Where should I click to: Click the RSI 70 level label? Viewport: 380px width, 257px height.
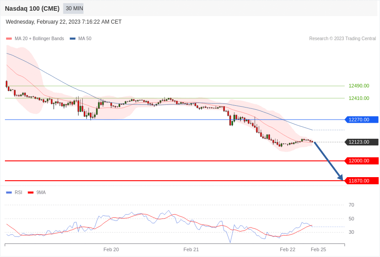[x=351, y=205]
